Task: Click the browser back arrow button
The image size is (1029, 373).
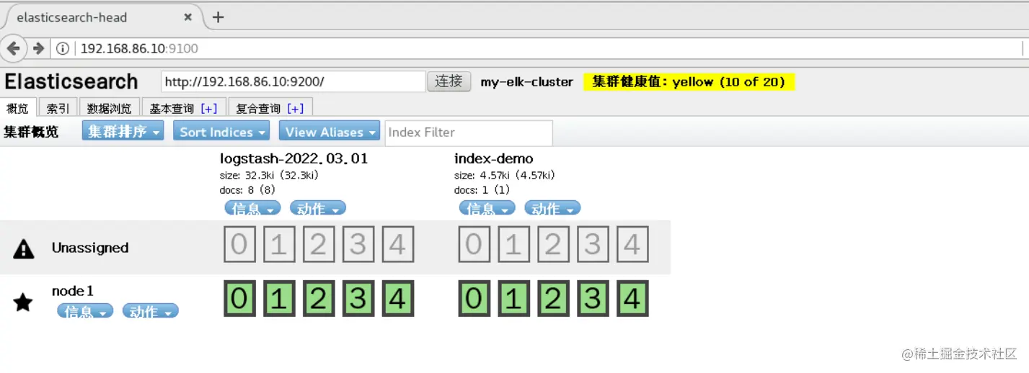Action: tap(13, 48)
